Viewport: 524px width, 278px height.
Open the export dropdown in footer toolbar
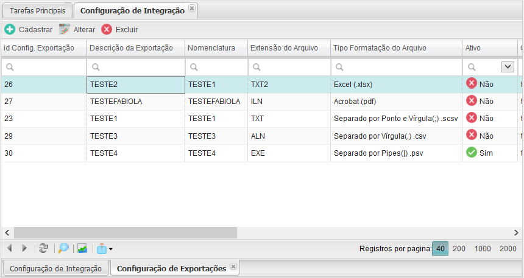104,248
